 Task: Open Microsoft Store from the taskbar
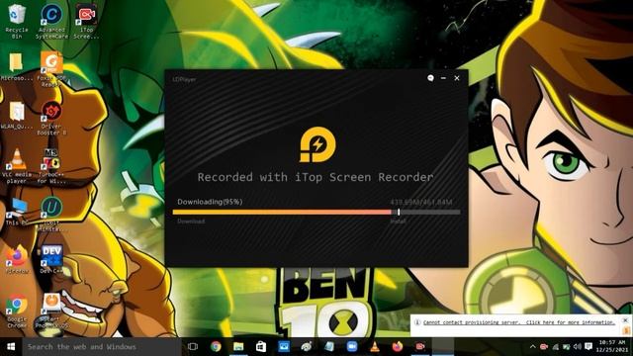[261, 346]
